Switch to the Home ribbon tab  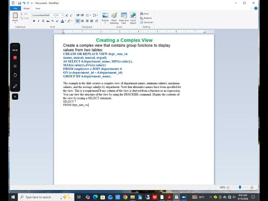pyautogui.click(x=26, y=8)
